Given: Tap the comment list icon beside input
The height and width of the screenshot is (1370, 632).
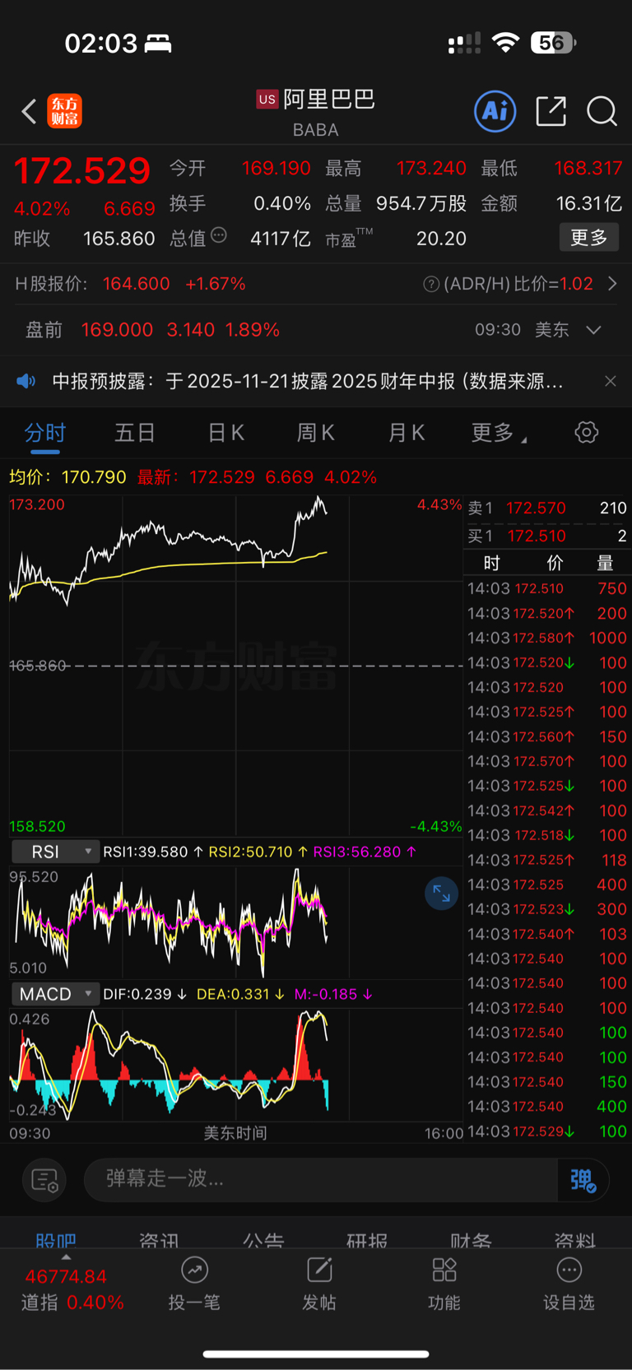Looking at the screenshot, I should click(x=44, y=1180).
